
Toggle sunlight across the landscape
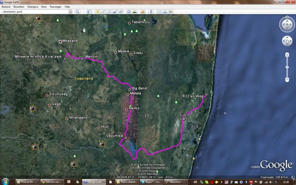pyautogui.click(x=135, y=12)
